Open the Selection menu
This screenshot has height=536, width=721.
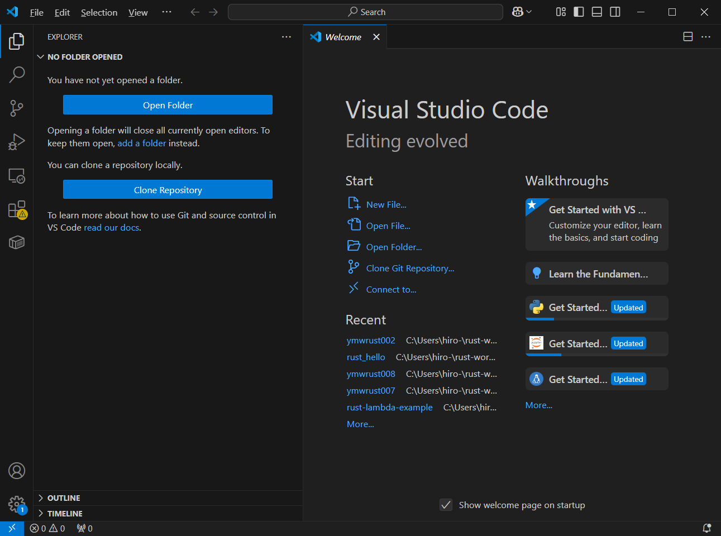[99, 12]
